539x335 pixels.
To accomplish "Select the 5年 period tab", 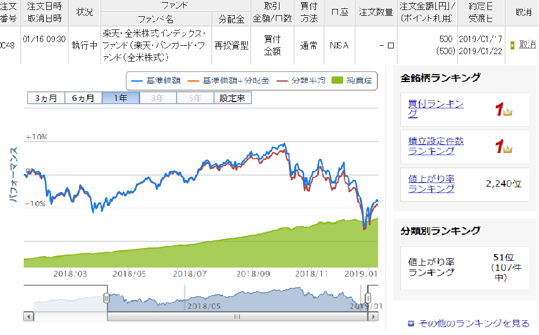I will (195, 98).
